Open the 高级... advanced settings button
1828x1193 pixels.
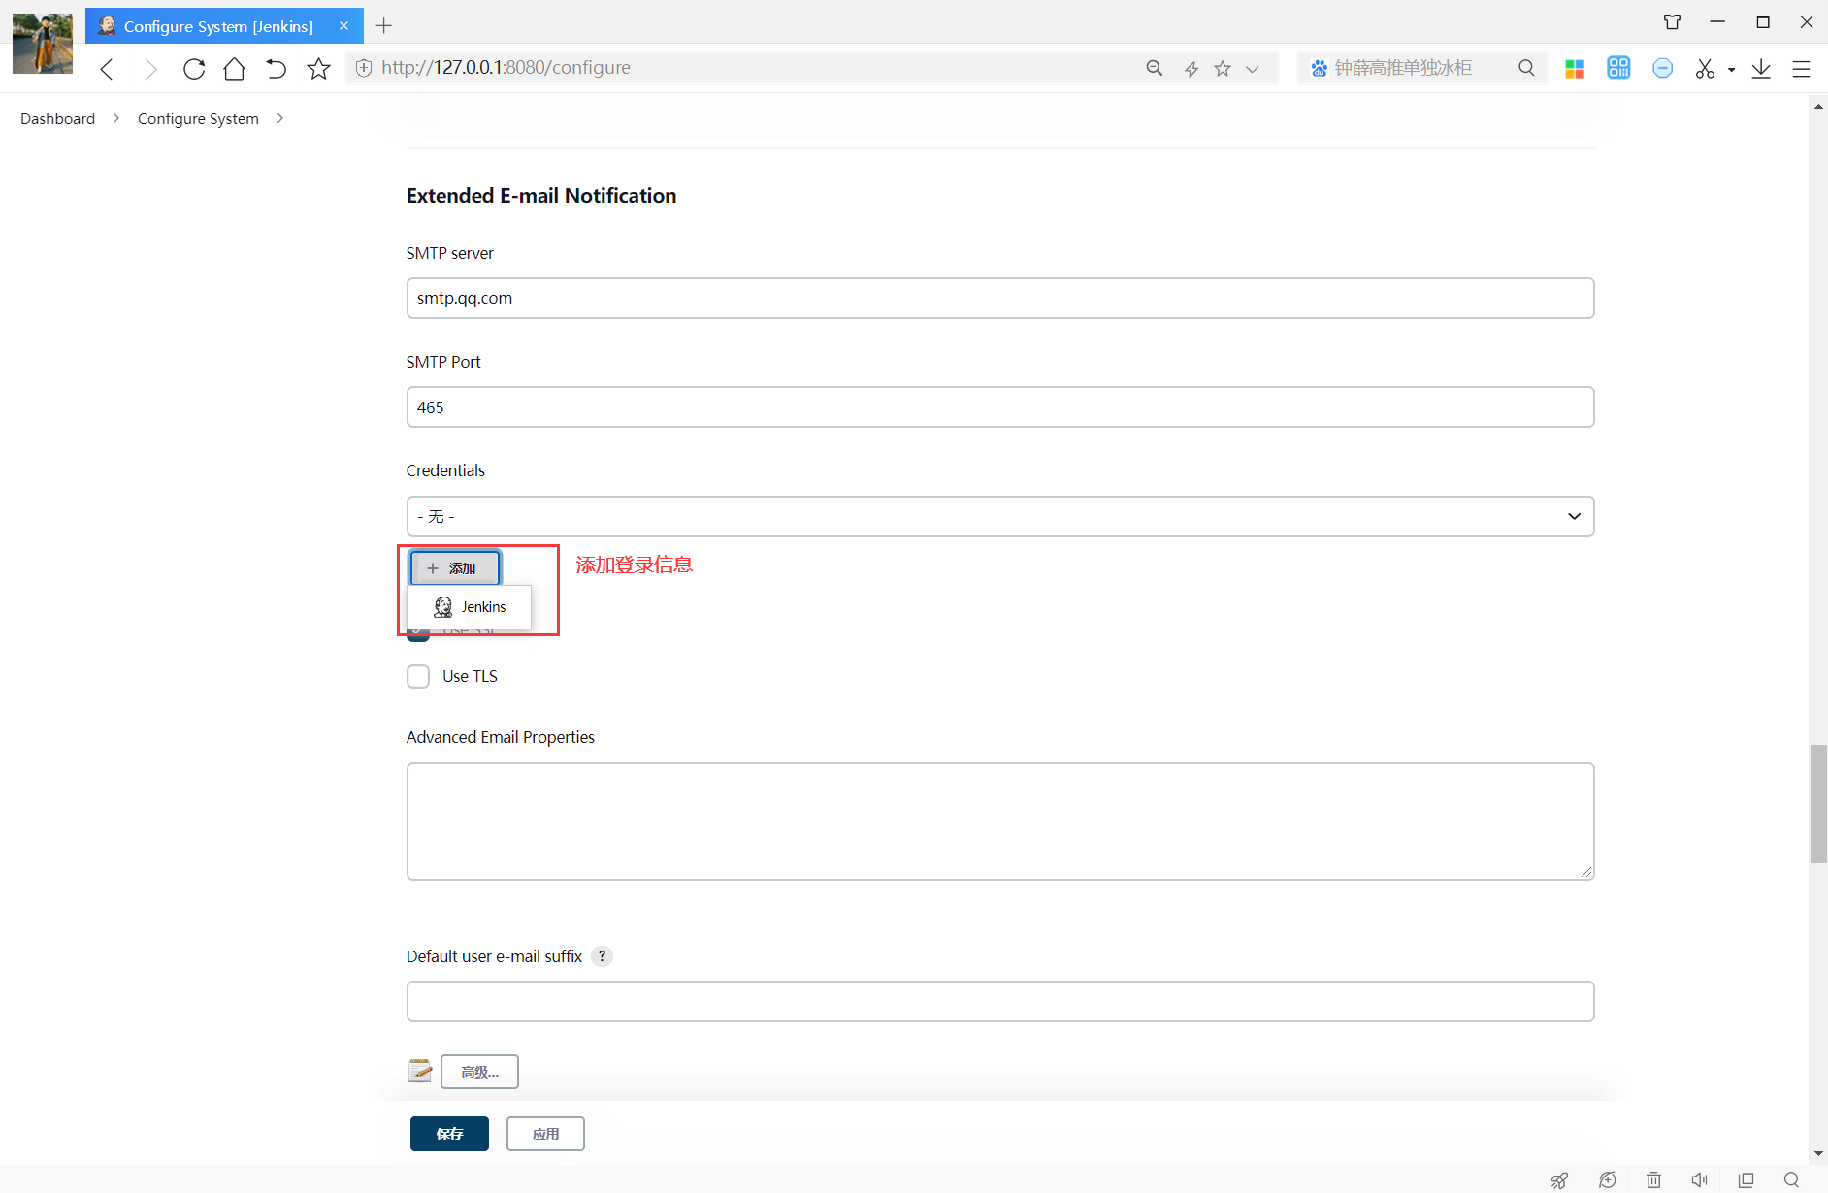479,1072
